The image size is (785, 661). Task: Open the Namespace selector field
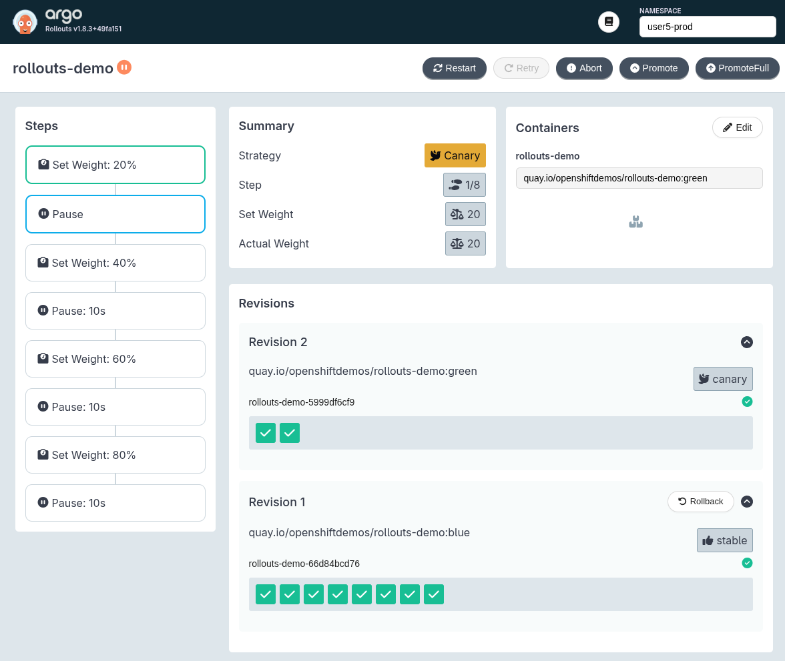click(707, 27)
